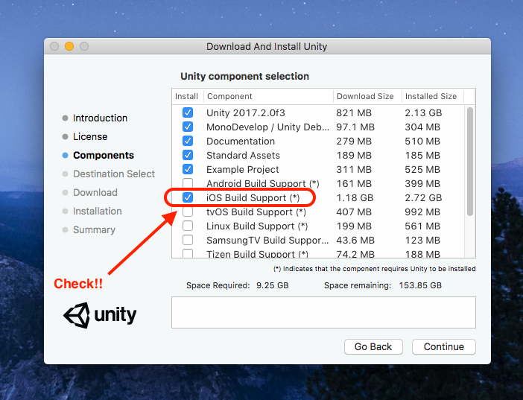Click the yellow minimize window button
The width and height of the screenshot is (523, 400).
coord(69,46)
